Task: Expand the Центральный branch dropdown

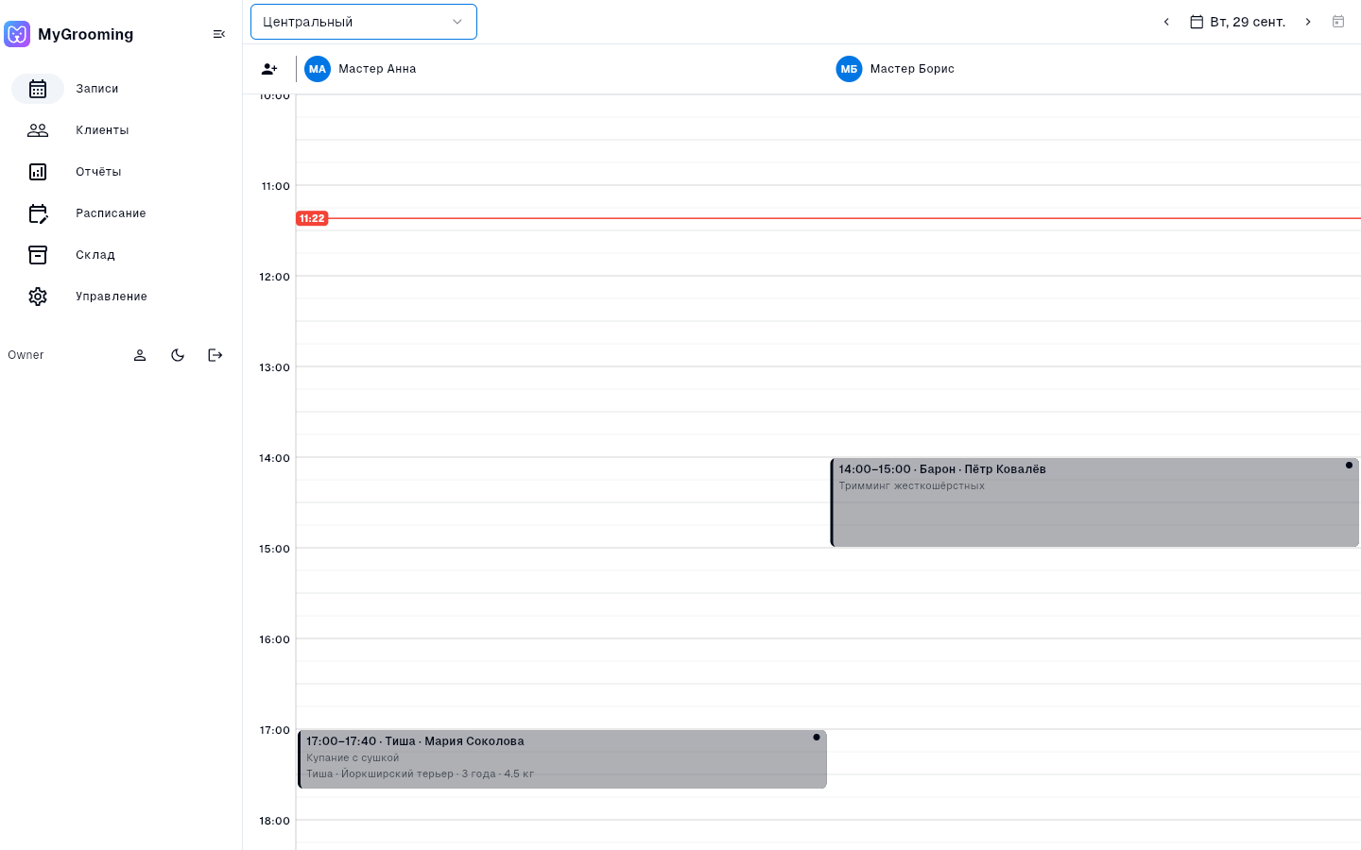Action: [364, 22]
